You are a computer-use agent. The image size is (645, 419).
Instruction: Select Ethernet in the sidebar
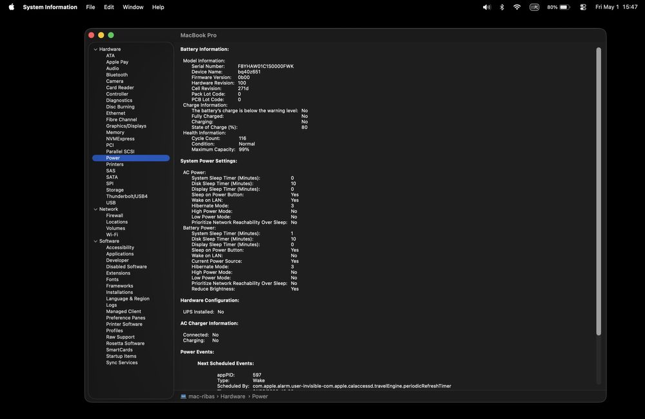pyautogui.click(x=115, y=113)
